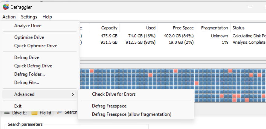266x129 pixels.
Task: Sort drives by Fragmentation column header
Action: 214,28
